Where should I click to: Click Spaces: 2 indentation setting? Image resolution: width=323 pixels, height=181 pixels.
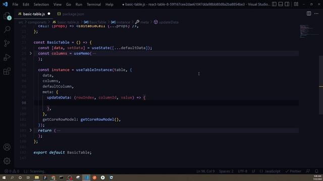226,171
